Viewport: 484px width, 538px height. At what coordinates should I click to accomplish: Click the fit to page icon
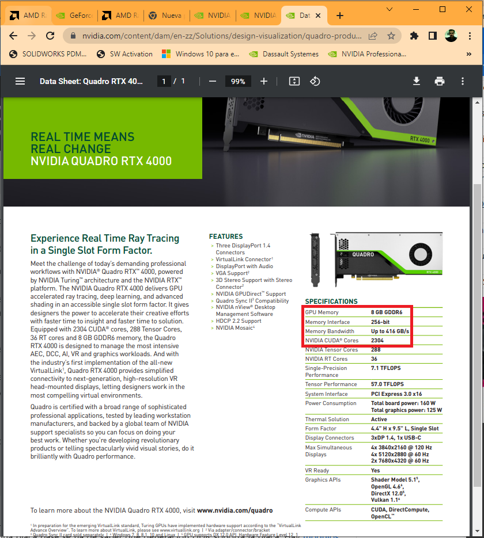click(x=294, y=81)
